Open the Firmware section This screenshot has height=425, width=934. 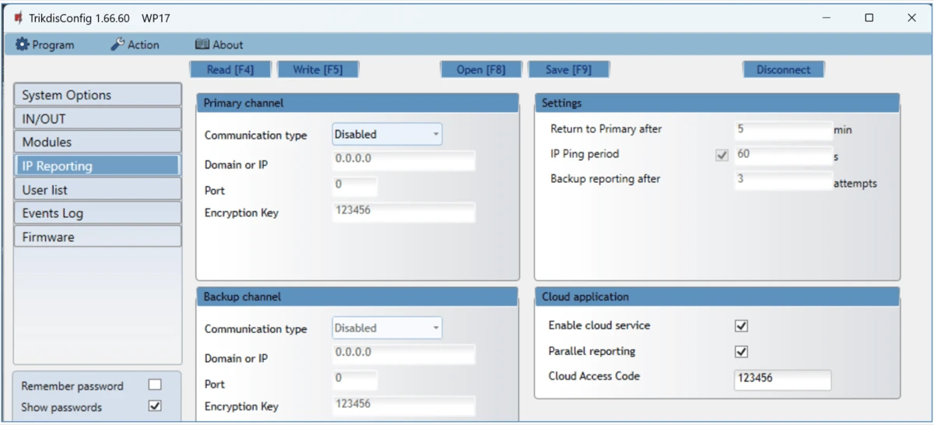pos(97,237)
